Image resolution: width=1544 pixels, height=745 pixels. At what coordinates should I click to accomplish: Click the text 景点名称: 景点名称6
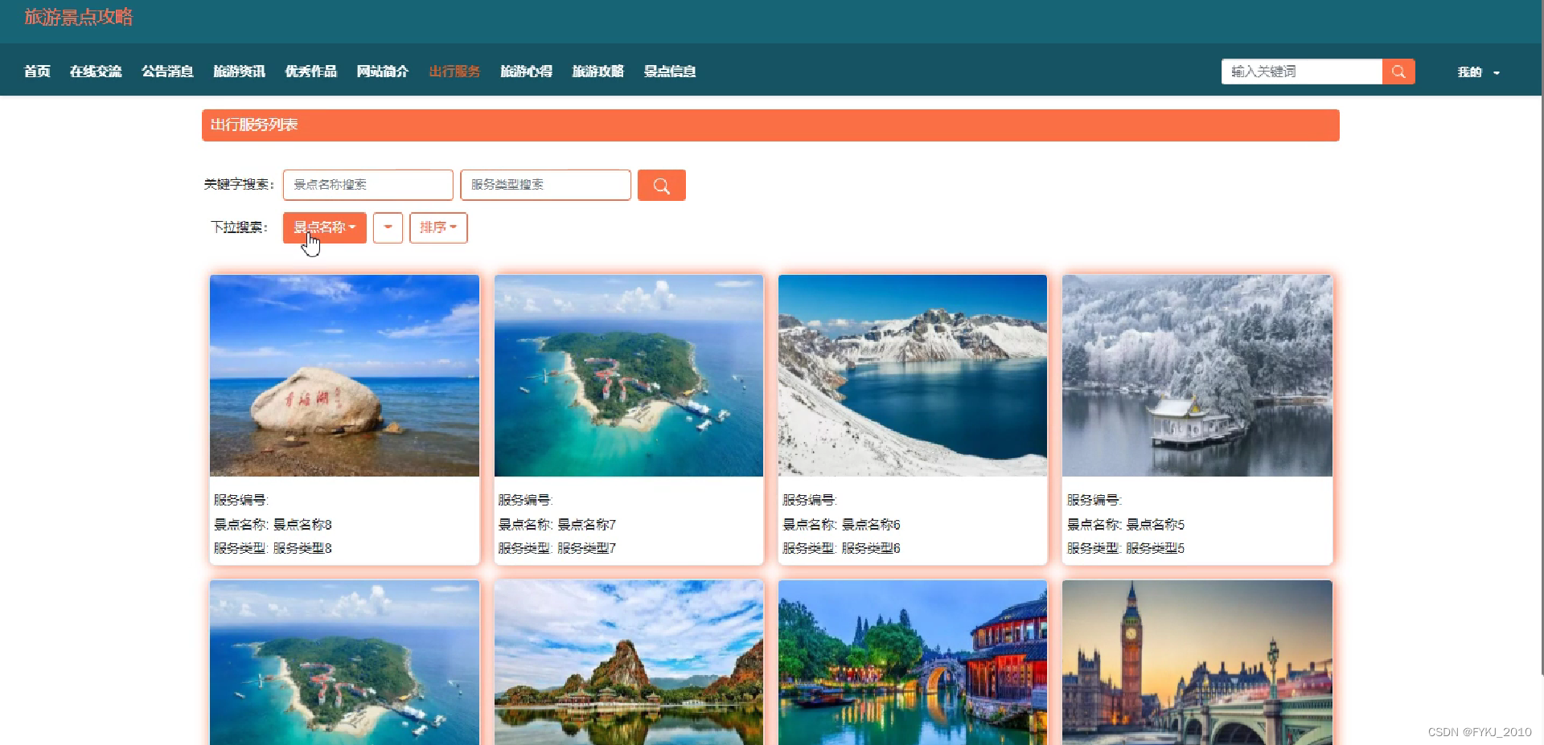[x=841, y=524]
